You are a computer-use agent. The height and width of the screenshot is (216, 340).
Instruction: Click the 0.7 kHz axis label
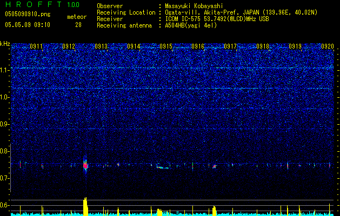click(4, 178)
